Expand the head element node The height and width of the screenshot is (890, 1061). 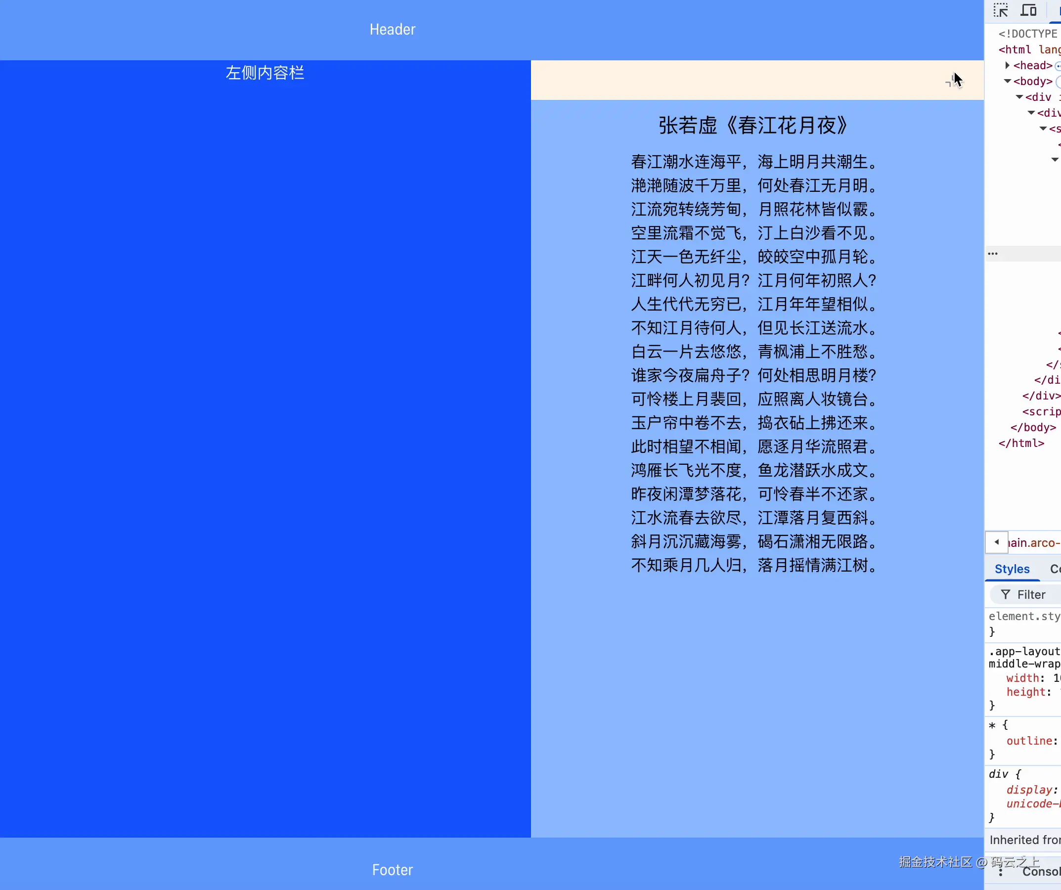click(x=1007, y=65)
